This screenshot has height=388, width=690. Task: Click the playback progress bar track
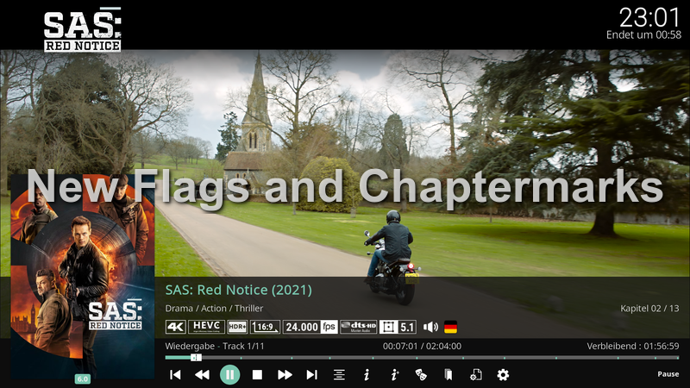point(422,358)
